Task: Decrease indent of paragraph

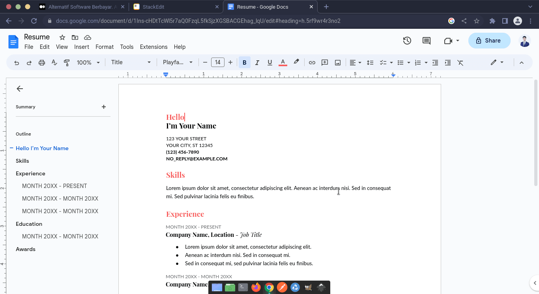Action: tap(435, 63)
